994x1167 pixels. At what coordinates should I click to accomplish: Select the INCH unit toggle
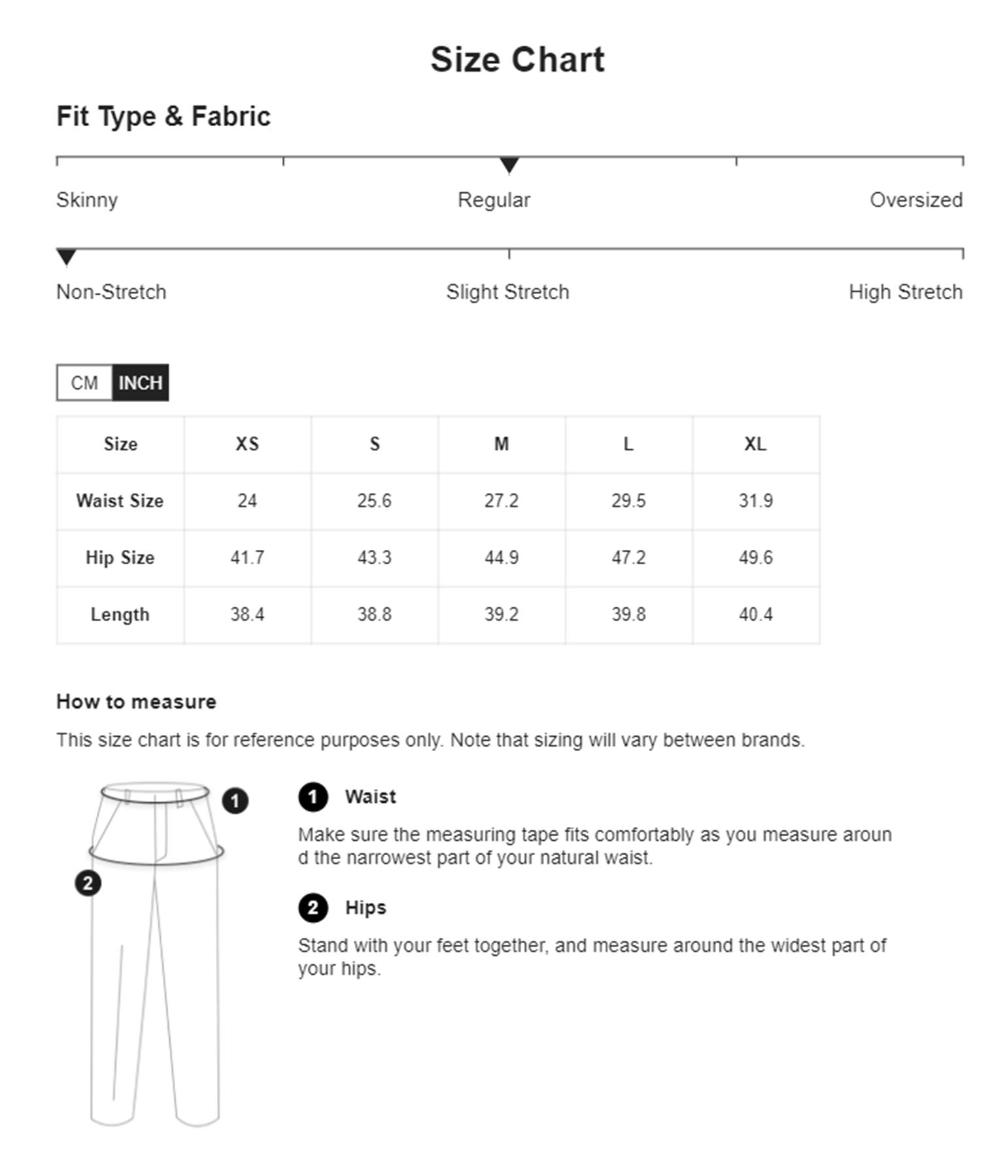tap(140, 382)
